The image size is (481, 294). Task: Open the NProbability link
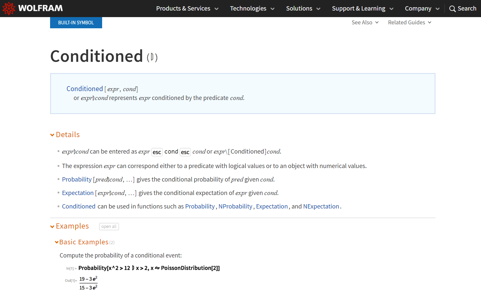[235, 206]
